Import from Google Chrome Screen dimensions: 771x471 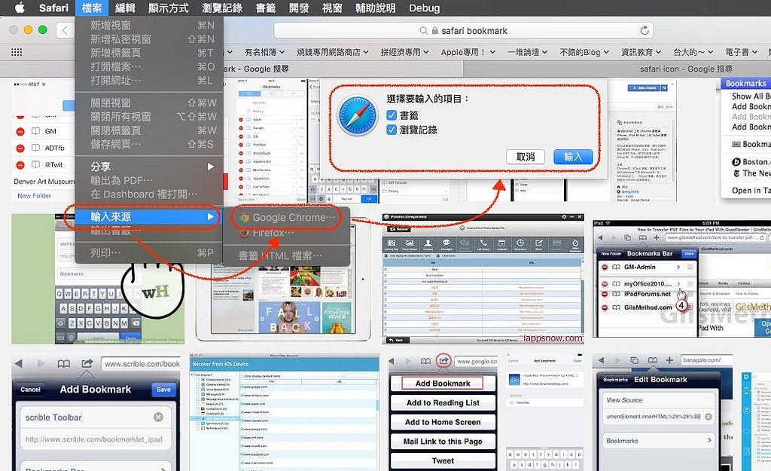tap(287, 218)
